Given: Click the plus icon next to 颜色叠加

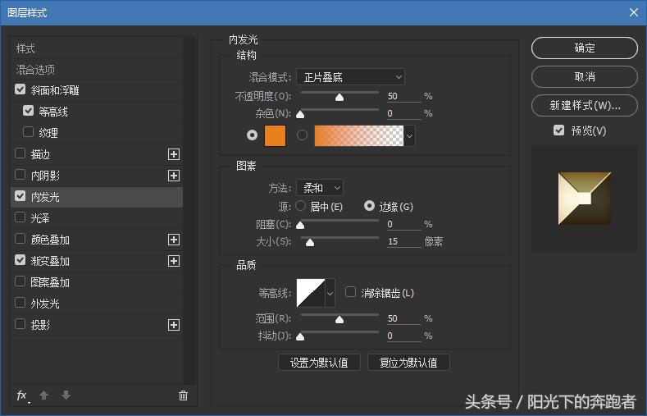Looking at the screenshot, I should click(173, 240).
